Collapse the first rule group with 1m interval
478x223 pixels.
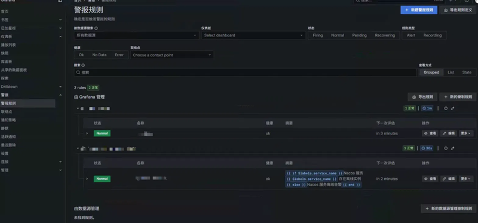[x=78, y=108]
